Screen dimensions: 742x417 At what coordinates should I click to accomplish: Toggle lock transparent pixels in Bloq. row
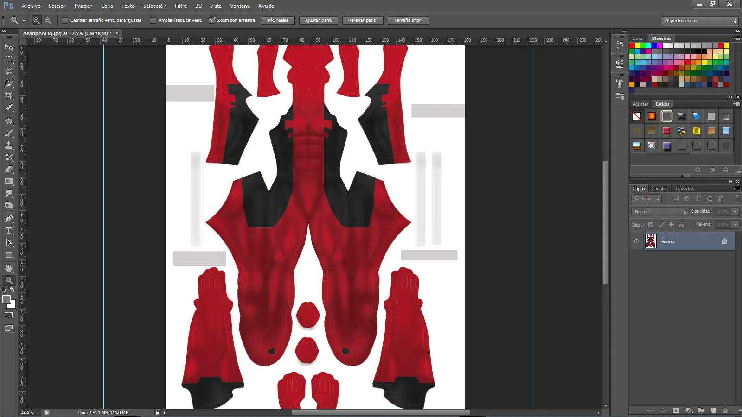point(651,225)
